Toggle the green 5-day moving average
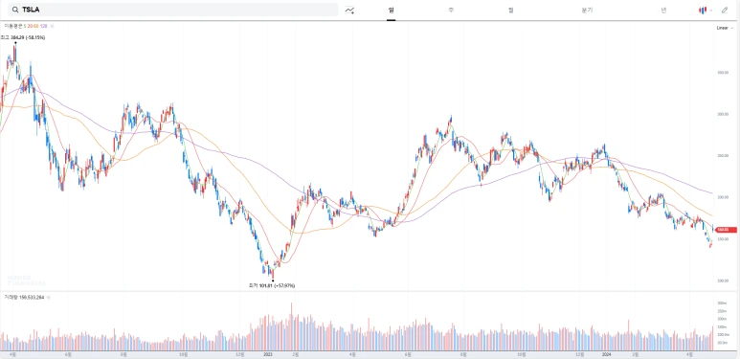The height and width of the screenshot is (359, 740). point(24,25)
